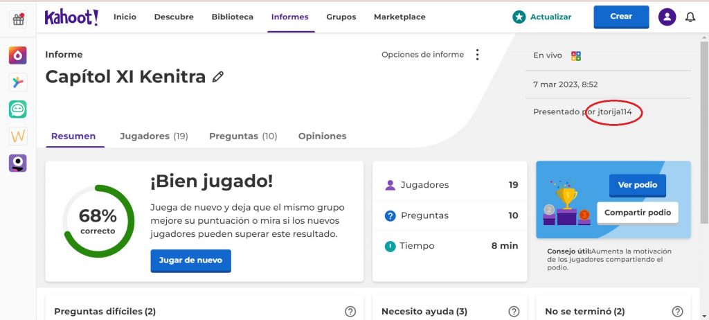This screenshot has height=320, width=709.
Task: Open the yellow W app in sidebar
Action: (18, 136)
